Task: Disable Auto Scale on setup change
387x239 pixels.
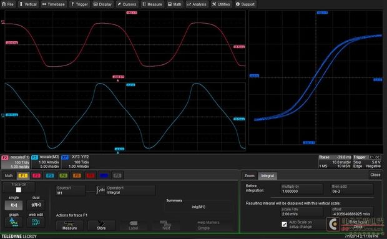Action: 285,224
